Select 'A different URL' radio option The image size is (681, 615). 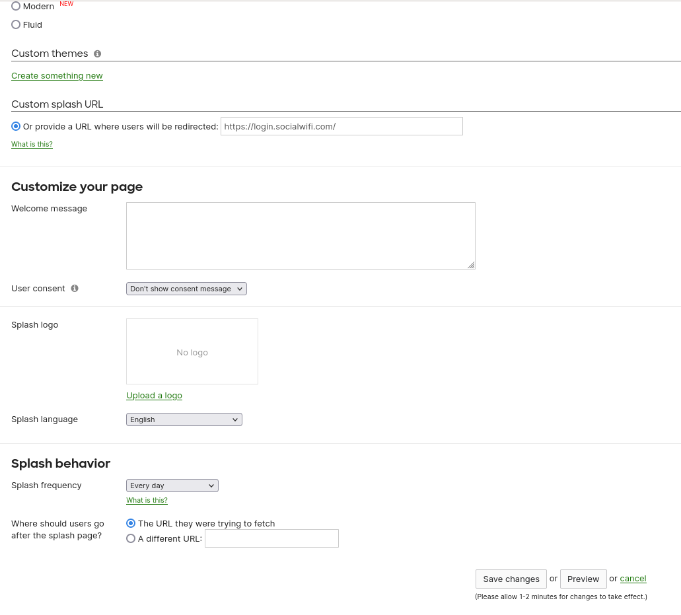tap(131, 538)
